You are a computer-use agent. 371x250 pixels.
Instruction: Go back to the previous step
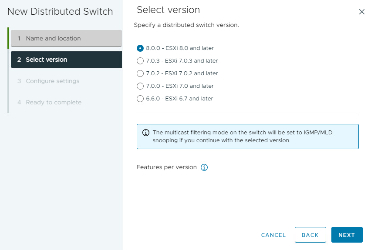click(x=310, y=235)
